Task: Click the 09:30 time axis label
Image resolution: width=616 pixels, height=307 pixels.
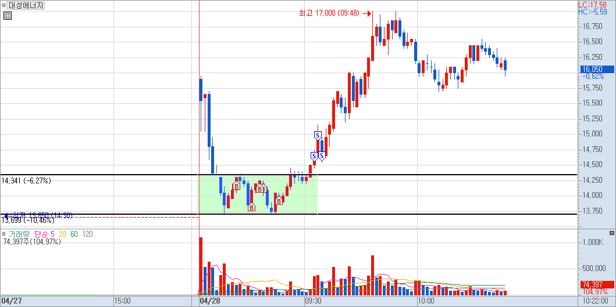Action: 314,301
